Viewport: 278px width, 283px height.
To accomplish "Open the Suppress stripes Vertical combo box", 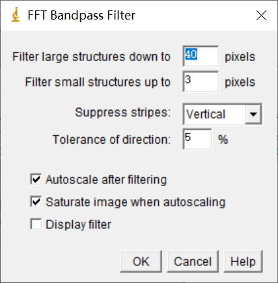I will click(x=223, y=114).
